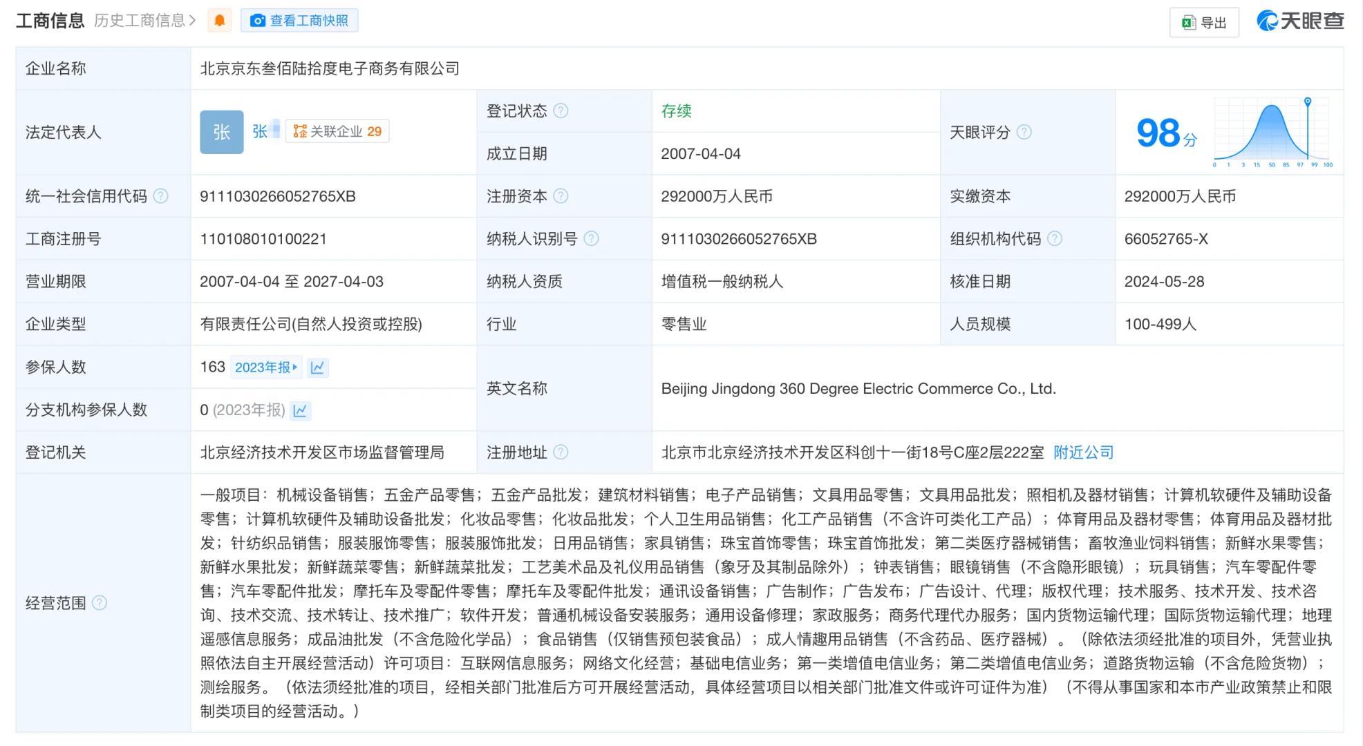Image resolution: width=1363 pixels, height=746 pixels.
Task: Click the help icon beside 纳税人识别号
Action: [x=592, y=239]
